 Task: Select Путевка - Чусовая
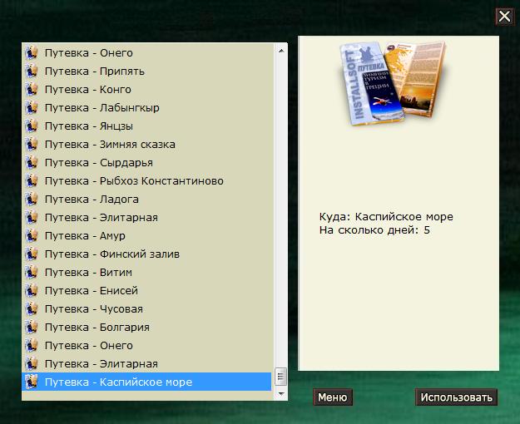[146, 308]
